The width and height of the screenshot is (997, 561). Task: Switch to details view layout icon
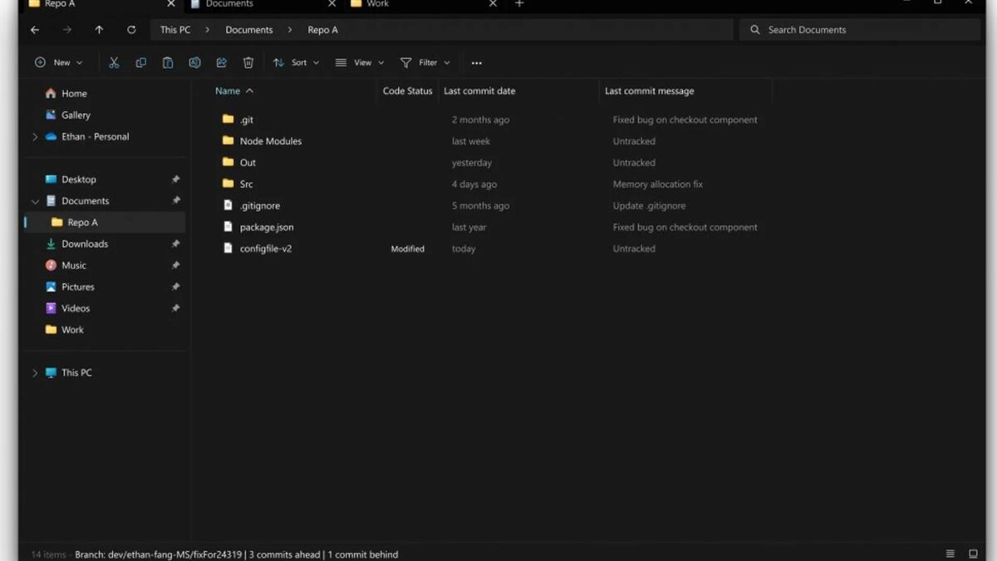950,554
